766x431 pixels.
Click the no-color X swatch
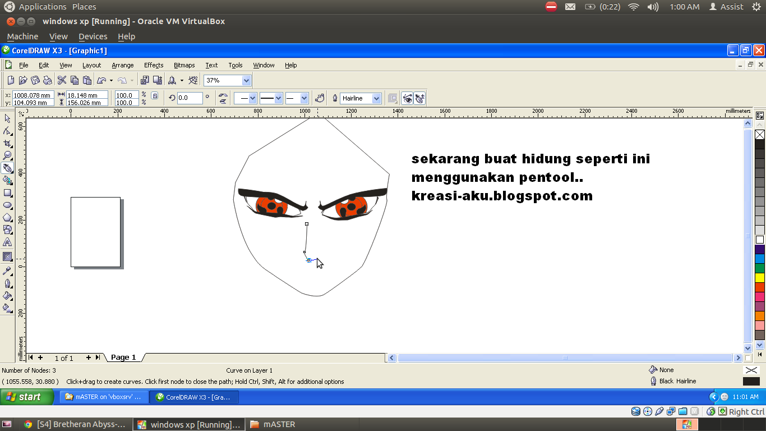pos(760,135)
